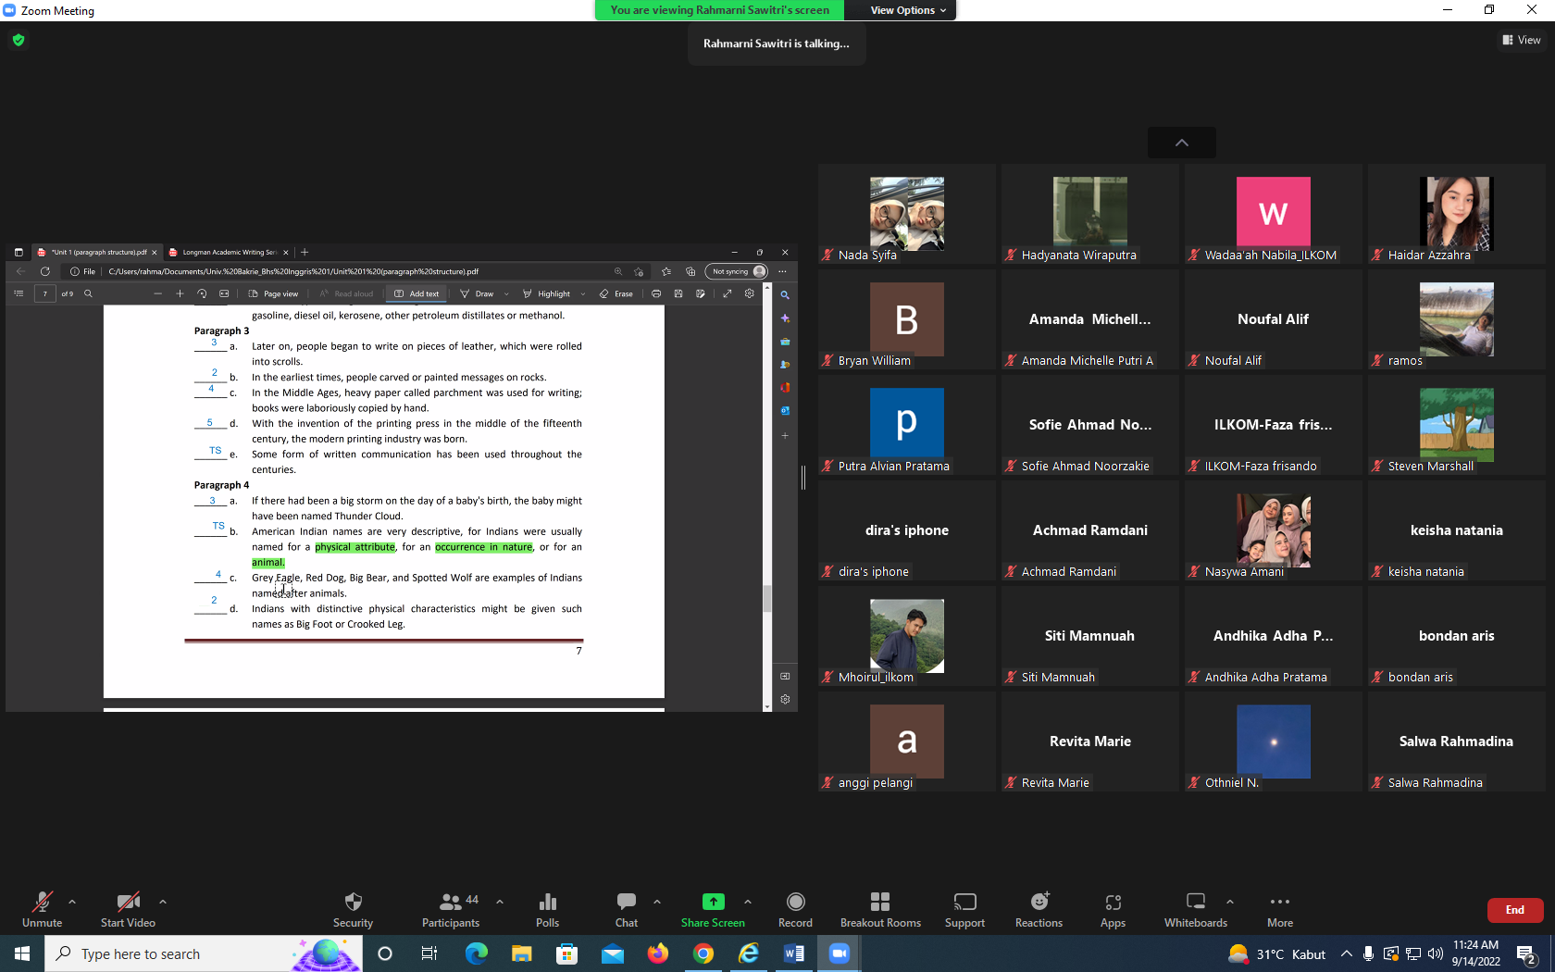Click the green Share Screen icon

[x=713, y=902]
